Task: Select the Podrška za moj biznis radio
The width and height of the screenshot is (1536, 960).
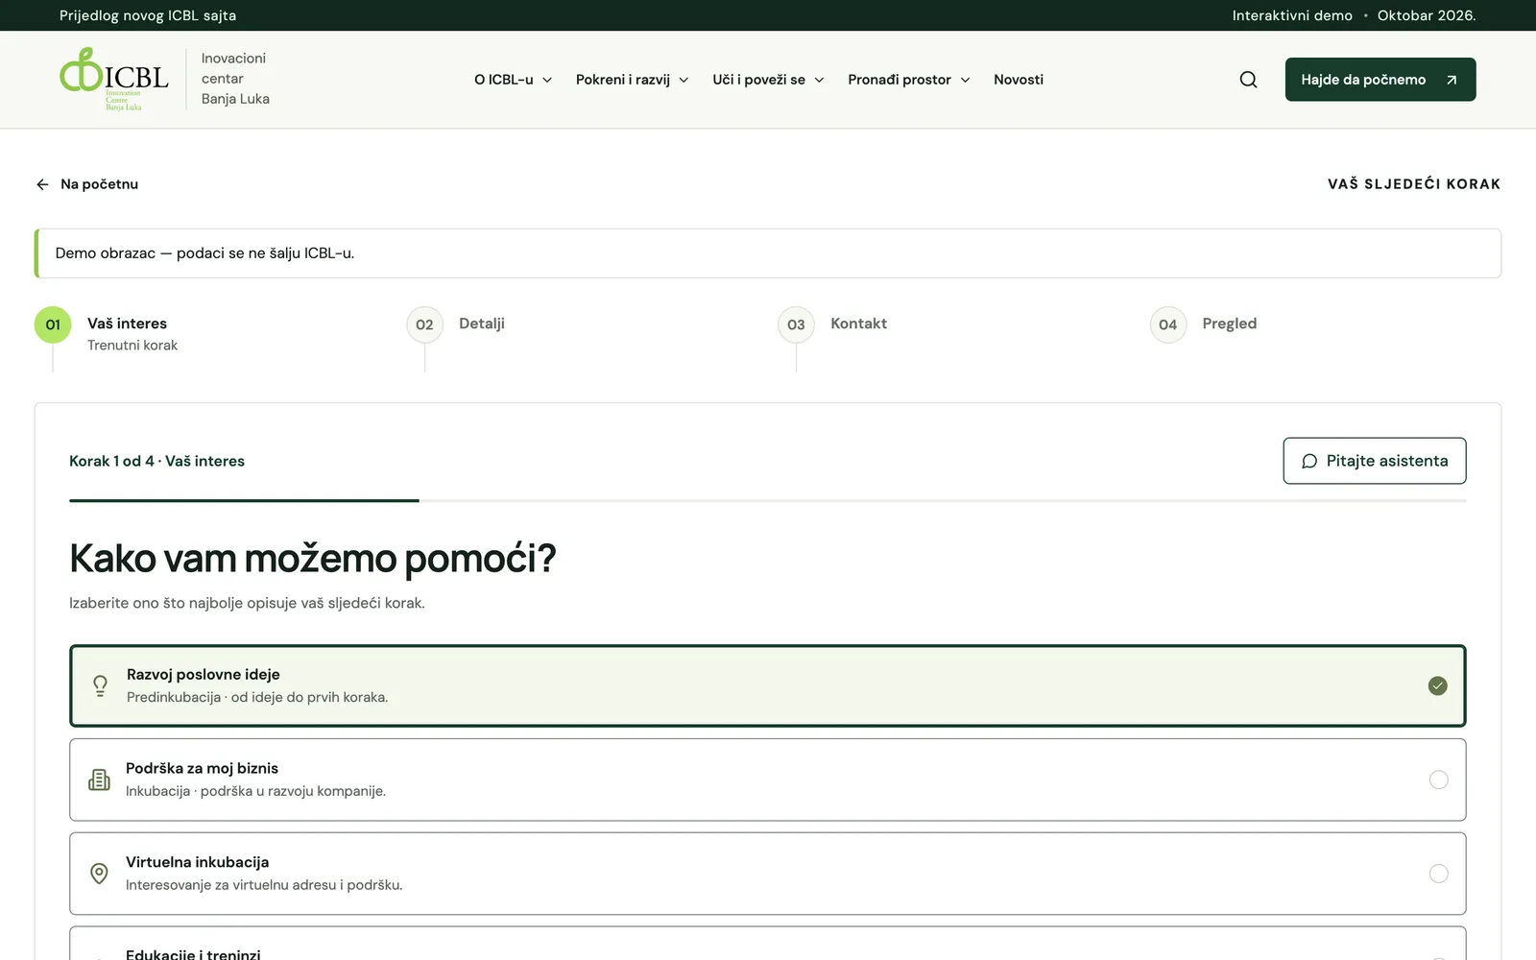Action: [1438, 780]
